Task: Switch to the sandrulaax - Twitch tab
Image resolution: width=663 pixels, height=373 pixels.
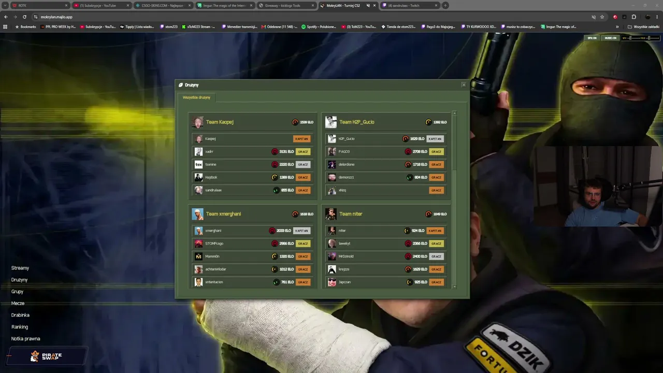Action: [x=410, y=5]
